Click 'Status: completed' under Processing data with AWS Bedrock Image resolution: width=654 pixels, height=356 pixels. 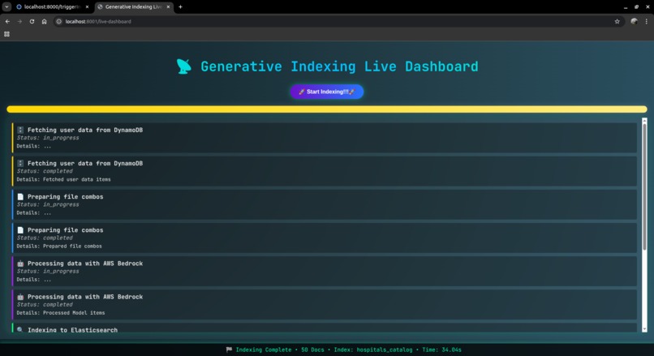pos(45,305)
